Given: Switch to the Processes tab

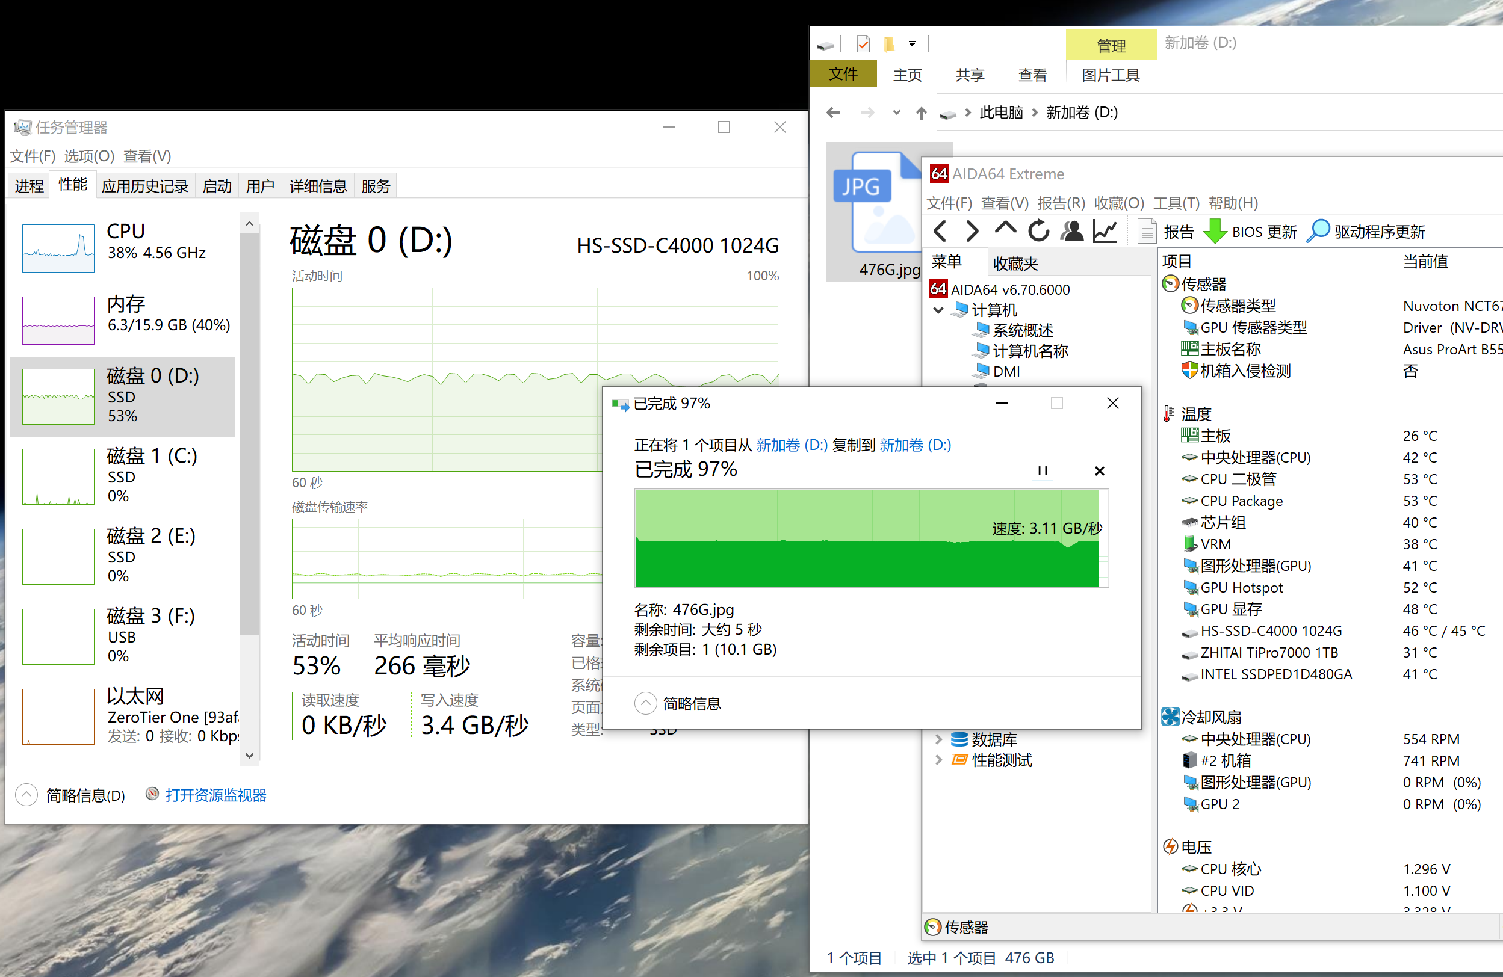Looking at the screenshot, I should [x=29, y=186].
